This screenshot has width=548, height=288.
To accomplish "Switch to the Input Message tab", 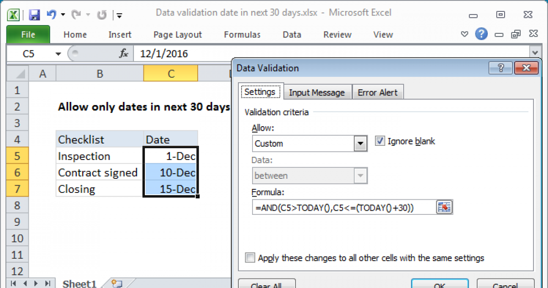I will (x=317, y=92).
